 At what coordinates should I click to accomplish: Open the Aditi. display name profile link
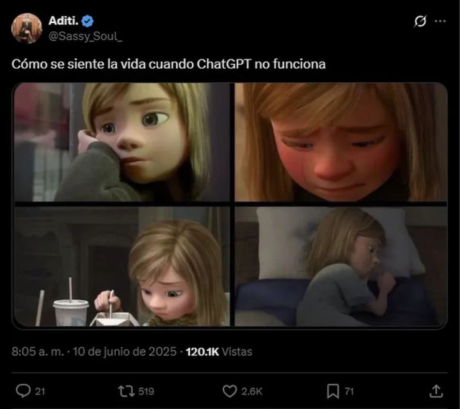click(64, 20)
